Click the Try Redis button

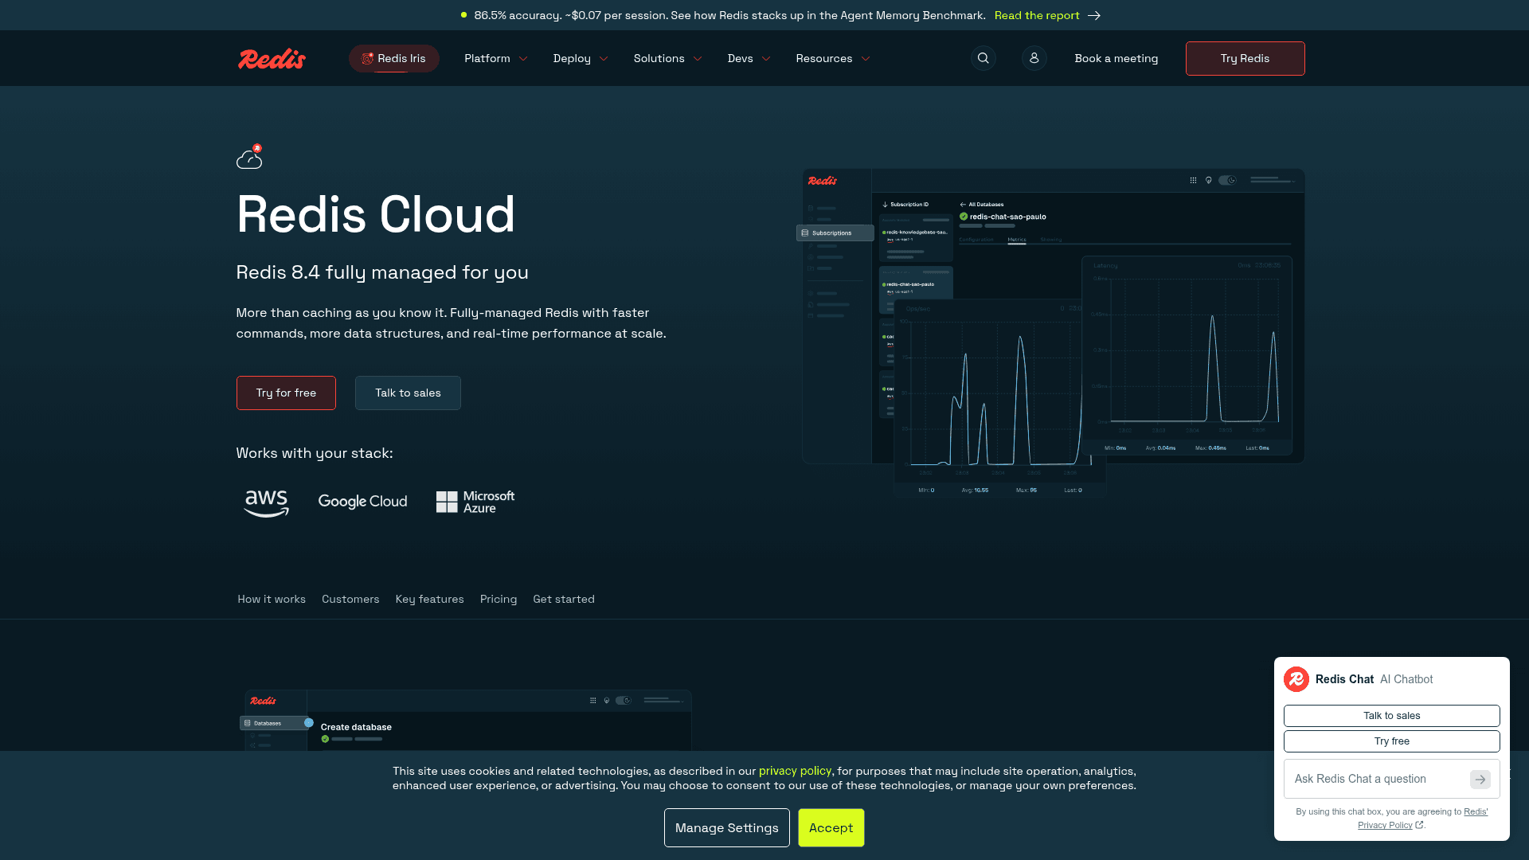[1245, 59]
